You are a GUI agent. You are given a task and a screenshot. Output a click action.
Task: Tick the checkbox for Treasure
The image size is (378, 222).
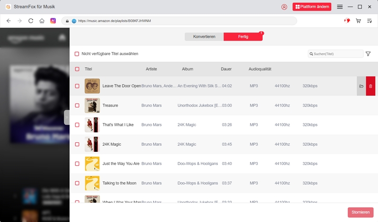tap(77, 106)
